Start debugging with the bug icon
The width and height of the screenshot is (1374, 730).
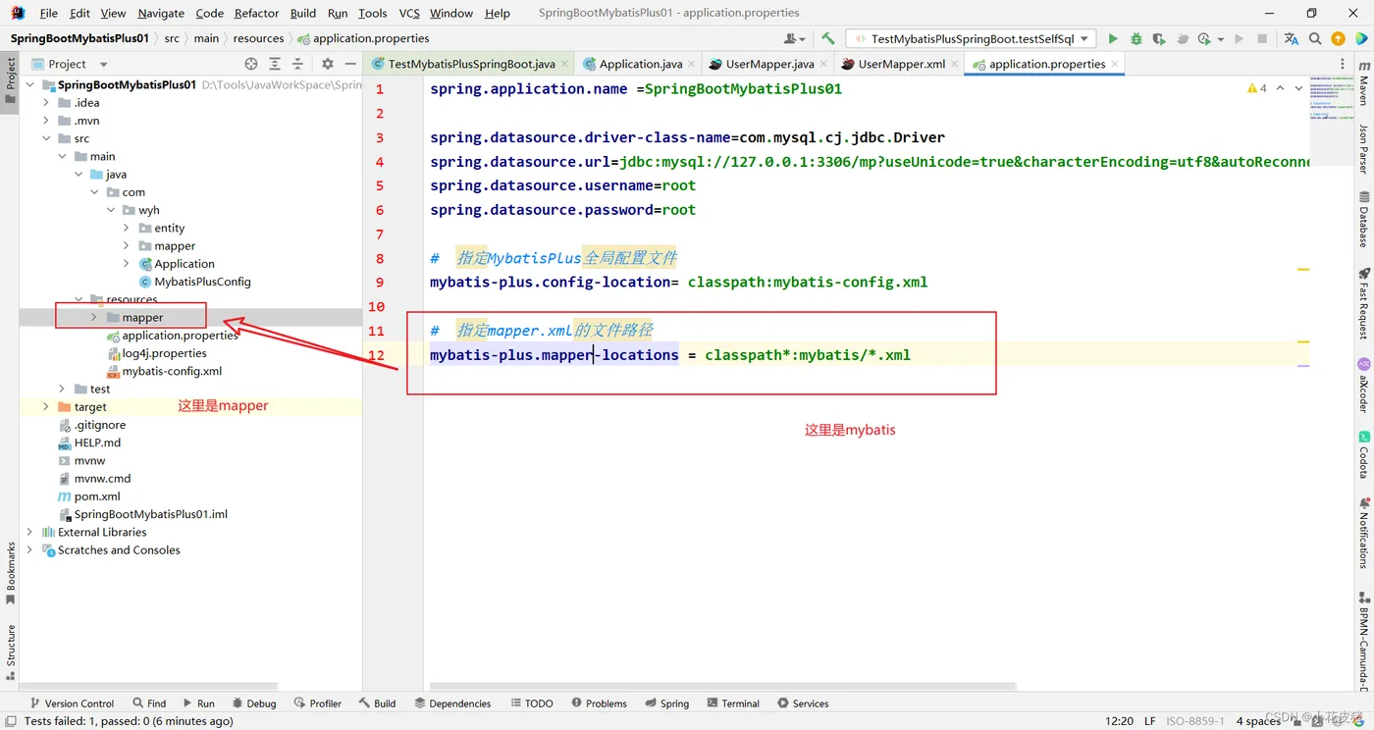pos(1136,39)
